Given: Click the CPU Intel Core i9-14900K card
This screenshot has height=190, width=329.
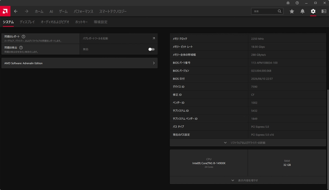Looking at the screenshot, I should 209,163.
